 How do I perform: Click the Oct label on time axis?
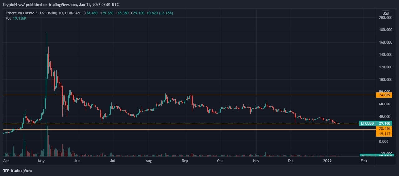(220, 161)
